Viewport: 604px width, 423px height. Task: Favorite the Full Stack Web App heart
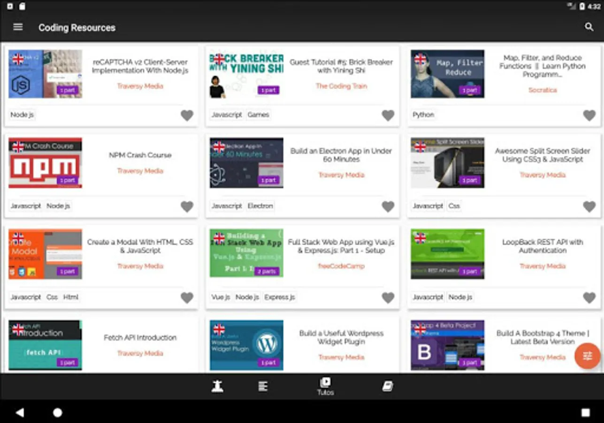click(388, 298)
